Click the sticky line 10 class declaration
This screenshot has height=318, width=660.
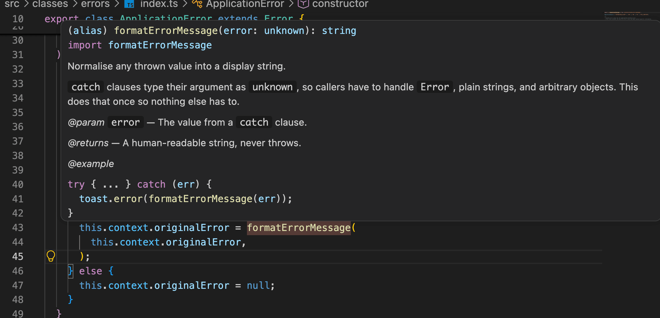[175, 19]
